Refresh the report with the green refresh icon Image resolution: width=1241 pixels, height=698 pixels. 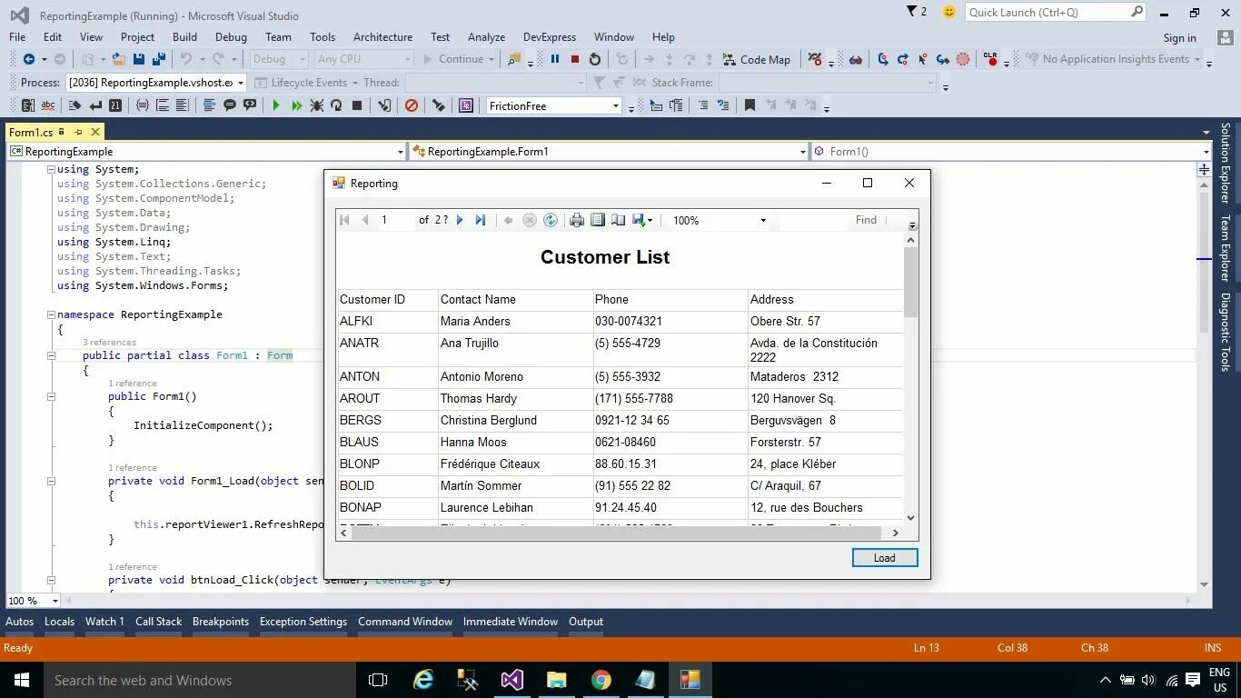coord(551,220)
